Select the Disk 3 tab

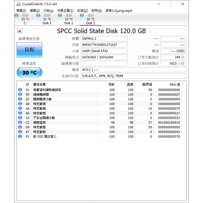pyautogui.click(x=90, y=19)
